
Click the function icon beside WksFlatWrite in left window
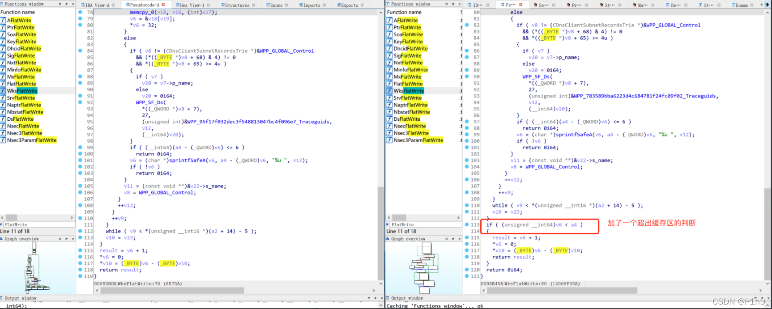[3, 91]
